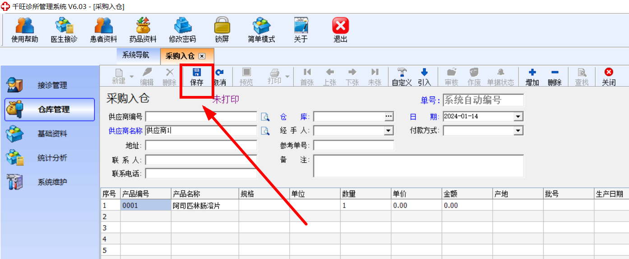
Task: Select row number 2 in grid
Action: click(110, 217)
